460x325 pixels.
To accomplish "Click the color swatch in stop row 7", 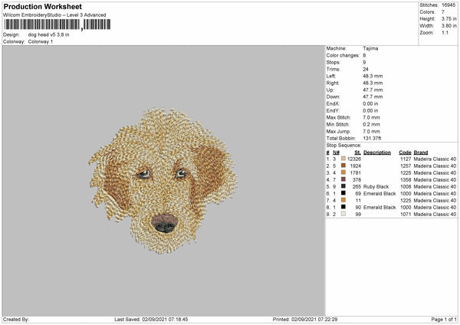I will click(x=343, y=200).
